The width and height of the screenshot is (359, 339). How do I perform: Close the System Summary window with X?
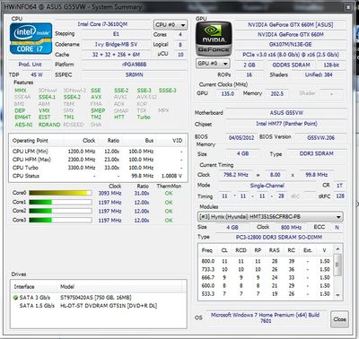tap(348, 7)
